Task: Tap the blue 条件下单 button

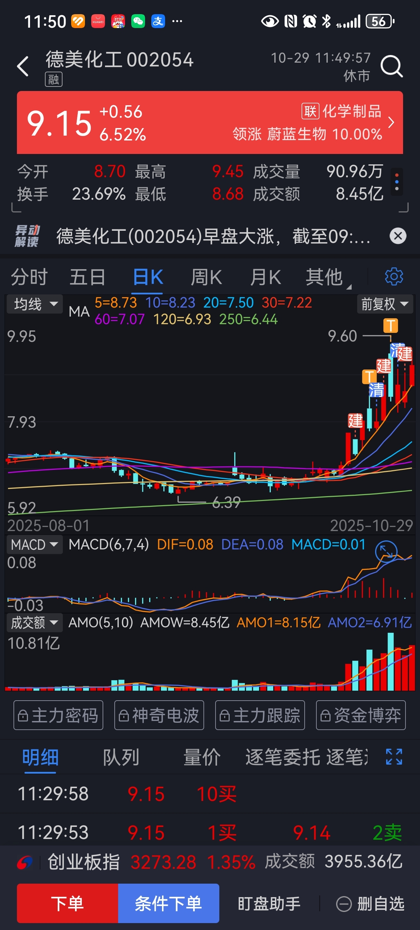Action: point(169,903)
